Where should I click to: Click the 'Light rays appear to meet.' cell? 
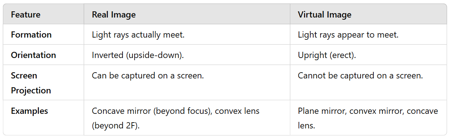[348, 35]
